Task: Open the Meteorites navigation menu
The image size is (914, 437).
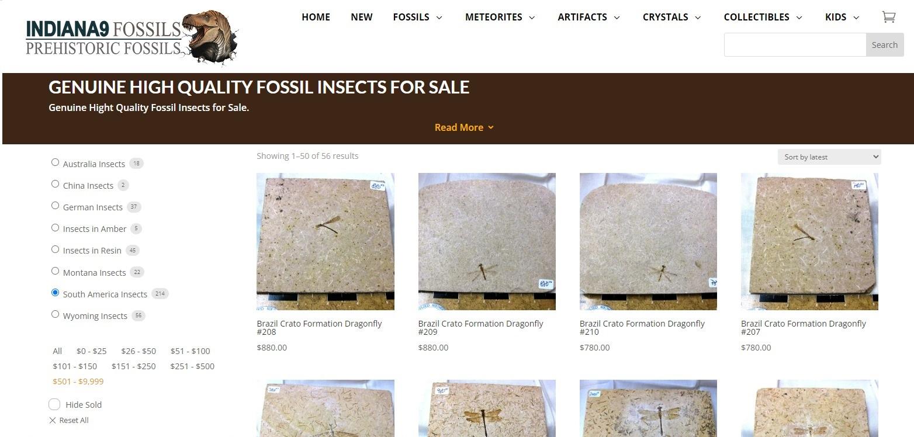Action: pyautogui.click(x=500, y=17)
